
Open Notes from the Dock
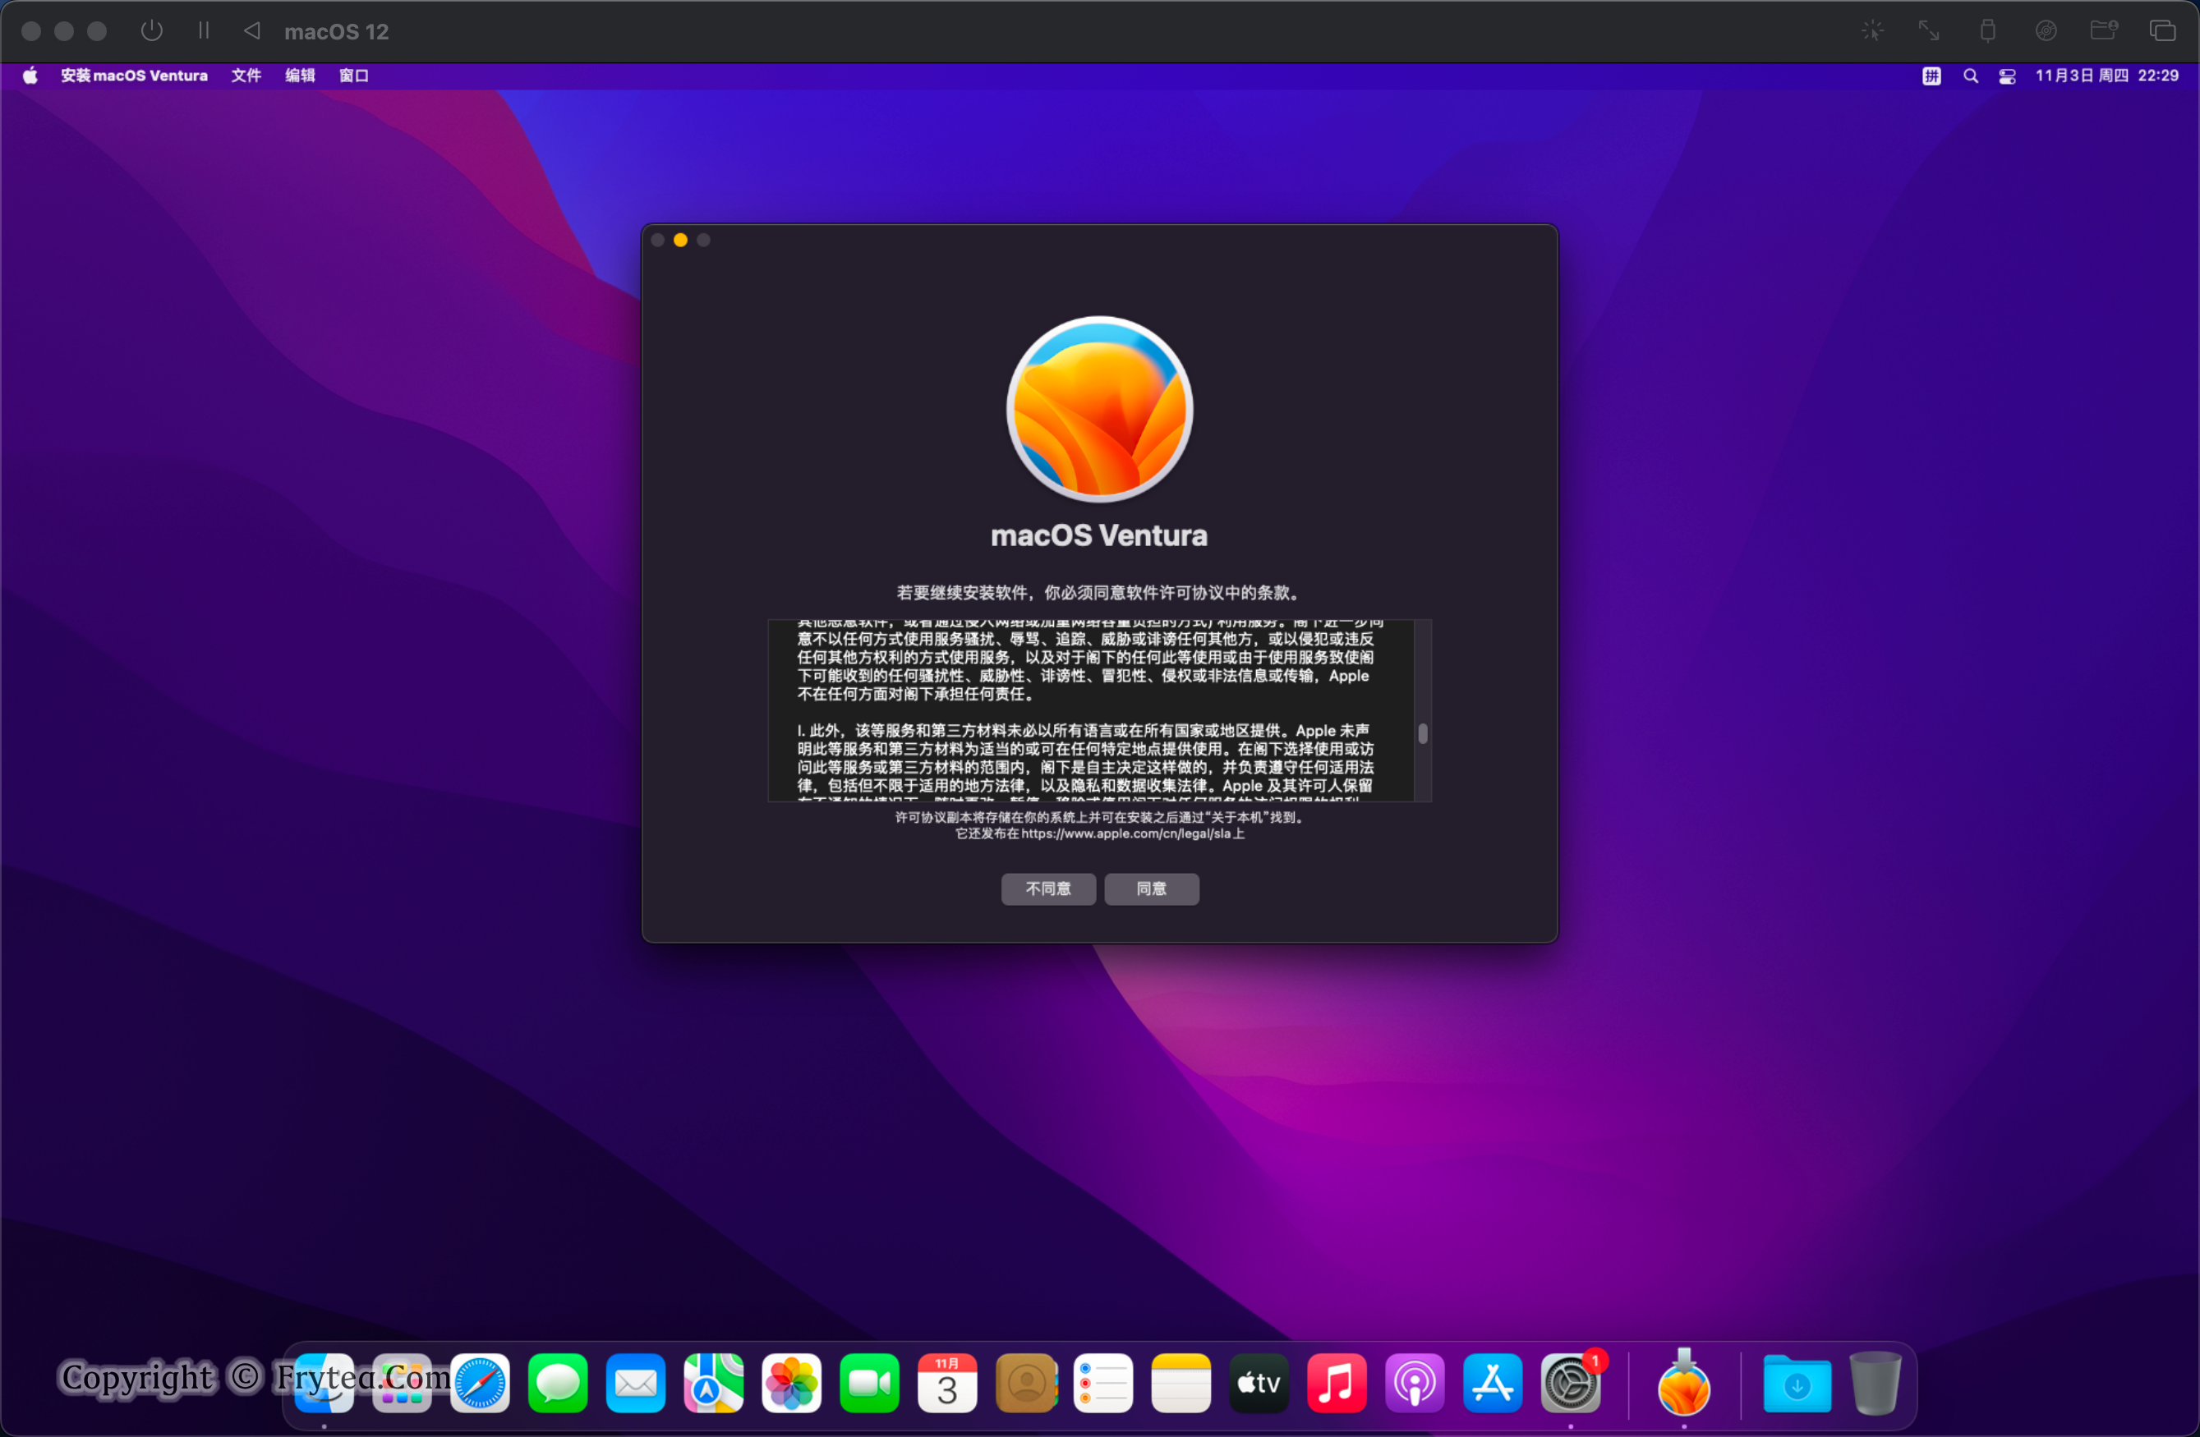point(1181,1384)
